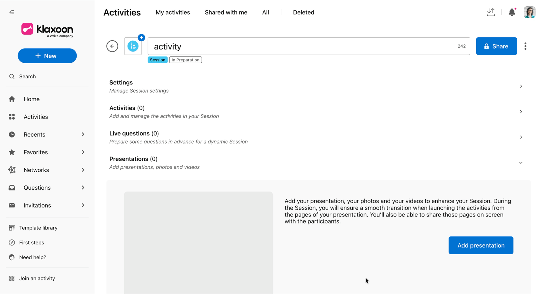
Task: Open First steps compass icon
Action: (x=12, y=242)
